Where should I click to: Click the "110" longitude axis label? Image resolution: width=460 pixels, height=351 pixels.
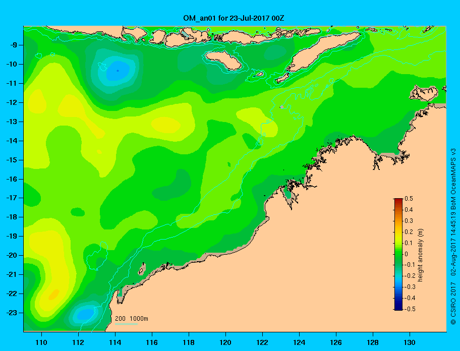coord(42,342)
